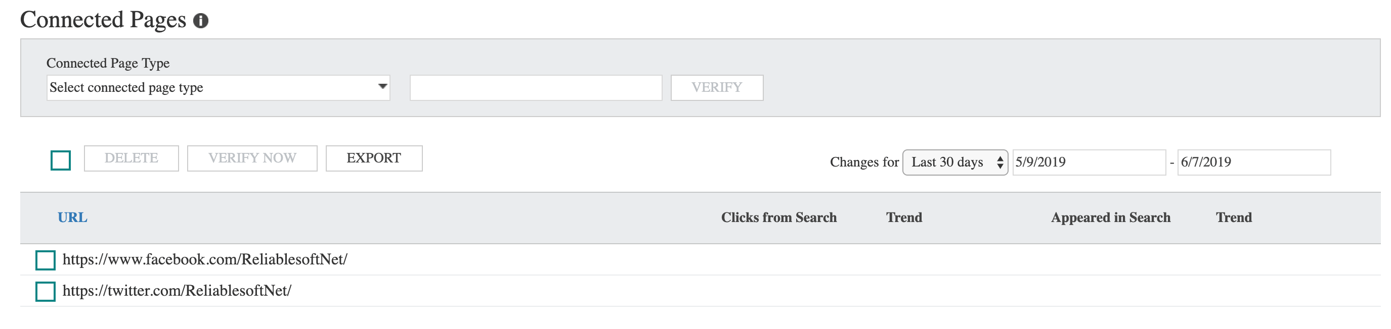1391x329 pixels.
Task: Open the Select connected page type dropdown
Action: coord(218,88)
